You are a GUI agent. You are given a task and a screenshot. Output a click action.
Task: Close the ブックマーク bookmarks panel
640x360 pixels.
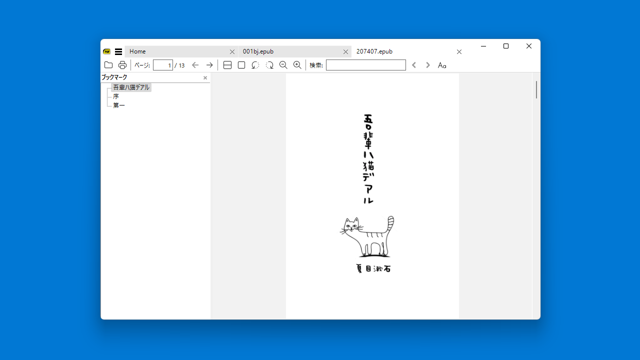(205, 78)
